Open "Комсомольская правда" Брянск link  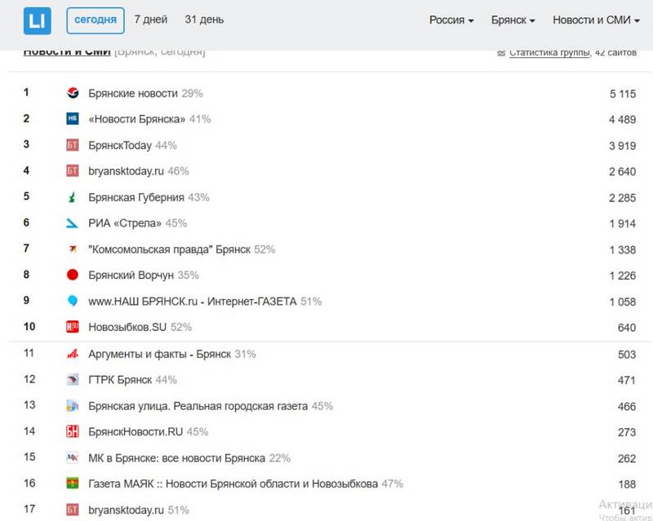click(x=169, y=249)
